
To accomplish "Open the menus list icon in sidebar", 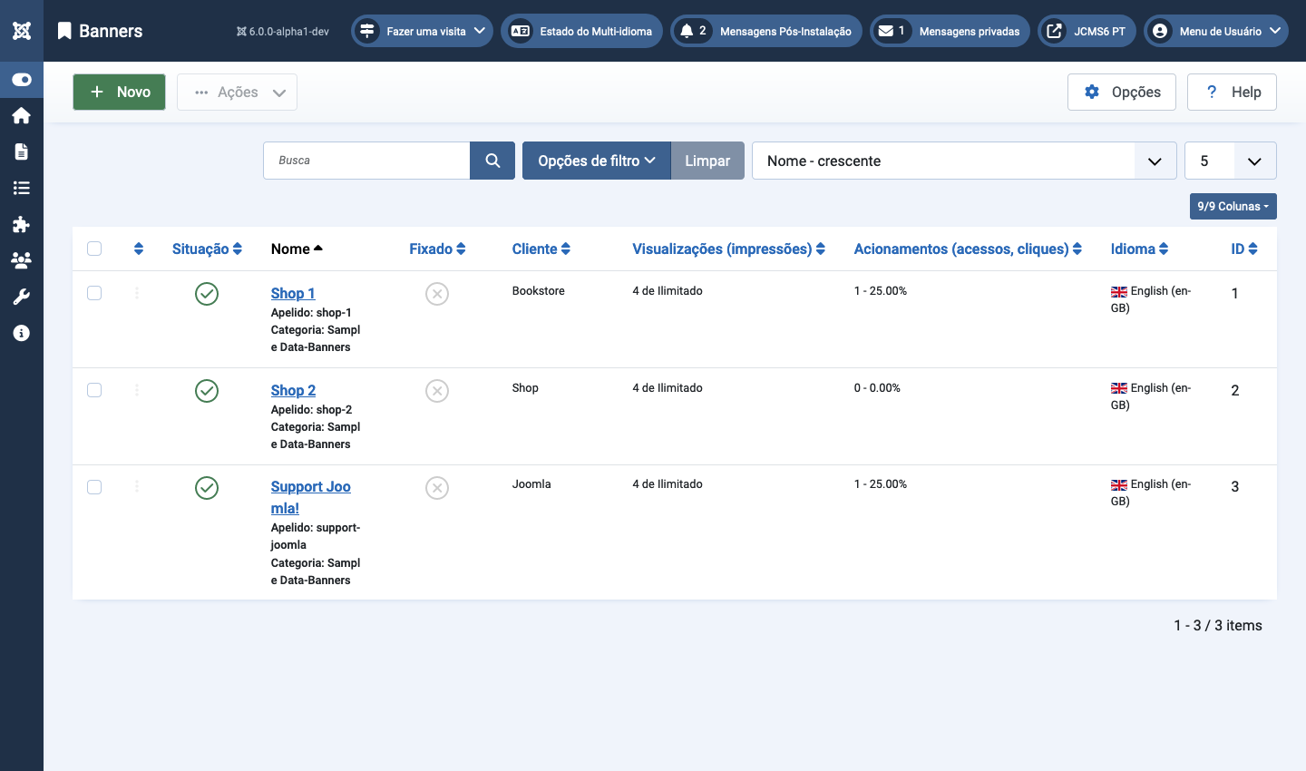I will pos(22,188).
